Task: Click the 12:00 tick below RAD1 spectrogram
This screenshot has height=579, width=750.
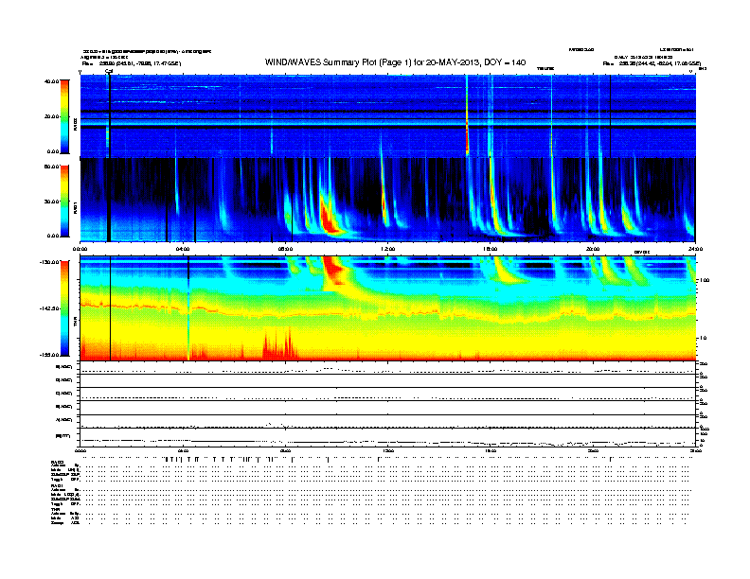Action: pyautogui.click(x=387, y=249)
